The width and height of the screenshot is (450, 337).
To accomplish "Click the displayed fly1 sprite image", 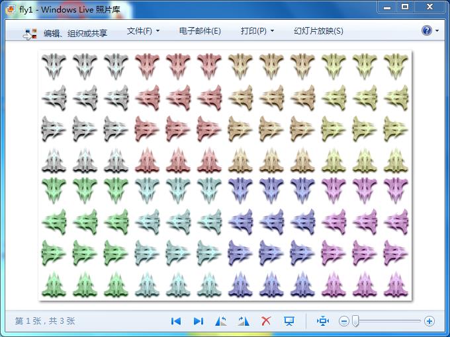I will tap(225, 176).
